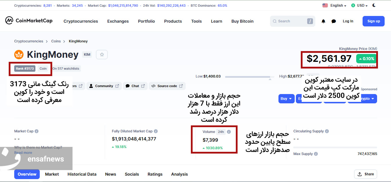The image size is (391, 182).
Task: Click the CoinMarketCap logo
Action: tap(29, 21)
